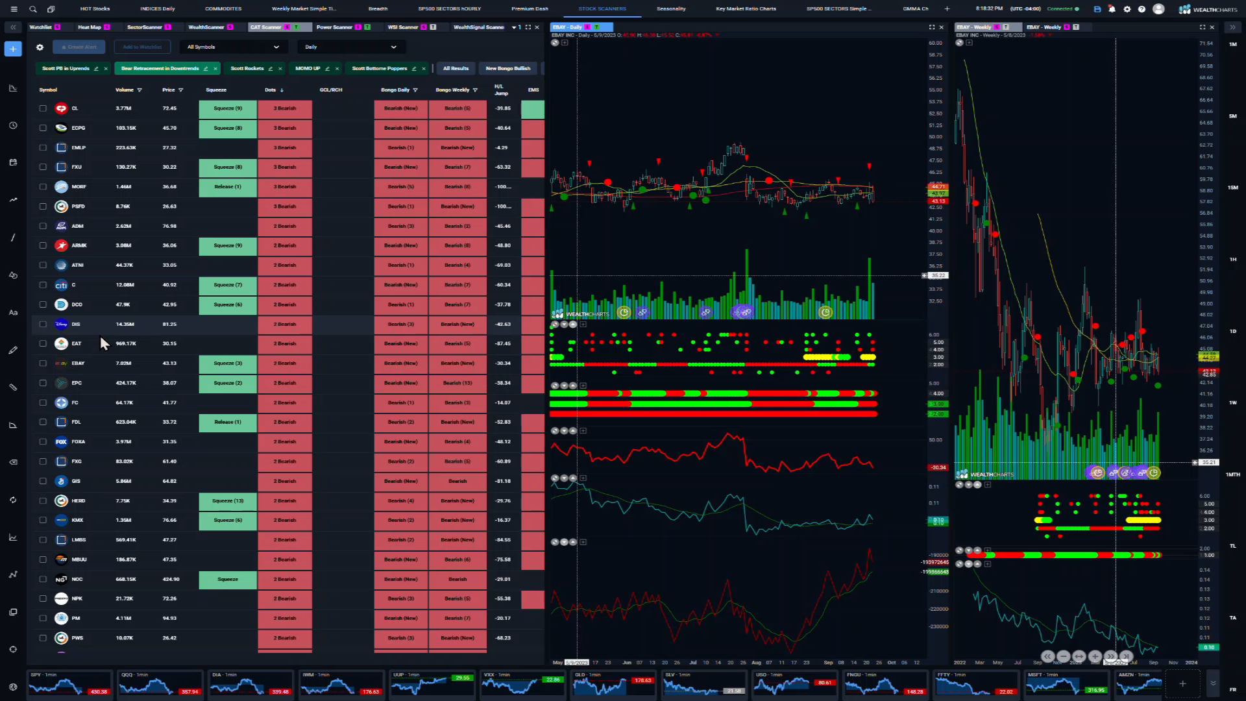This screenshot has width=1246, height=701.
Task: Add a new workspace tab with plus
Action: [x=947, y=9]
